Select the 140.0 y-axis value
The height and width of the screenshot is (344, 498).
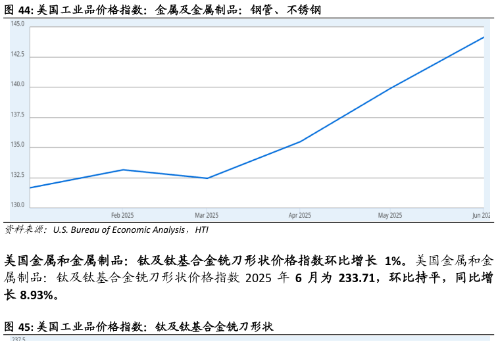click(18, 85)
